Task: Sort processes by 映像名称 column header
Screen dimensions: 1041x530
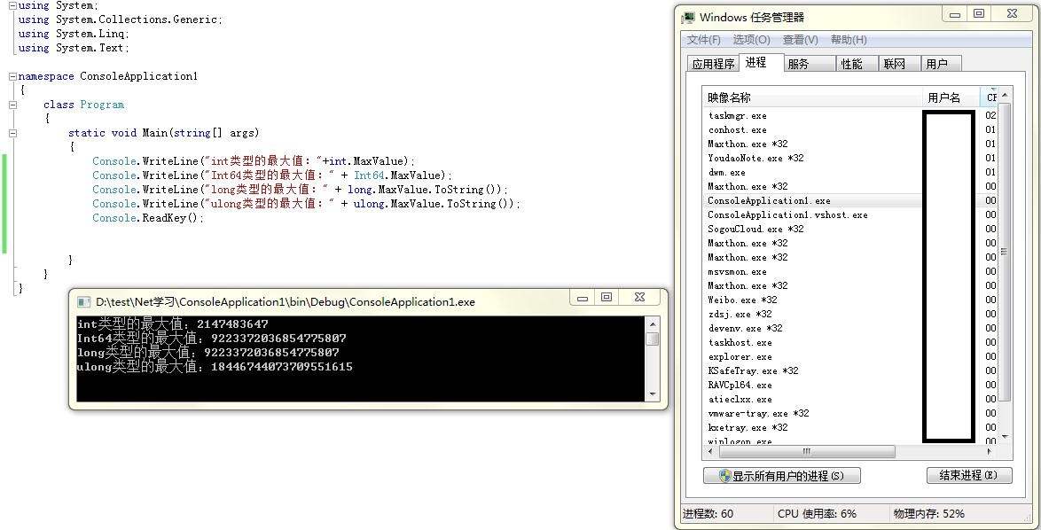Action: [x=813, y=97]
